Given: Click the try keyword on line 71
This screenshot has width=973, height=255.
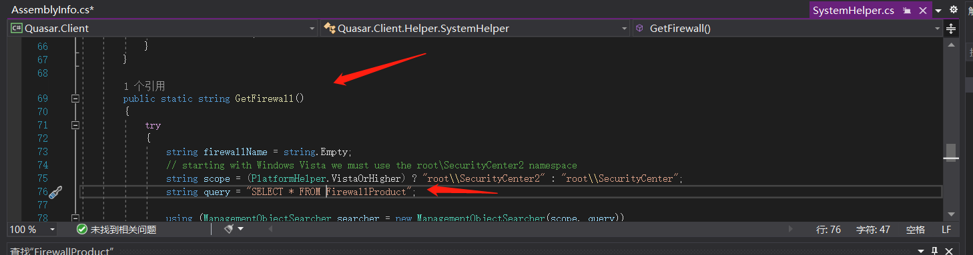Looking at the screenshot, I should [x=153, y=125].
